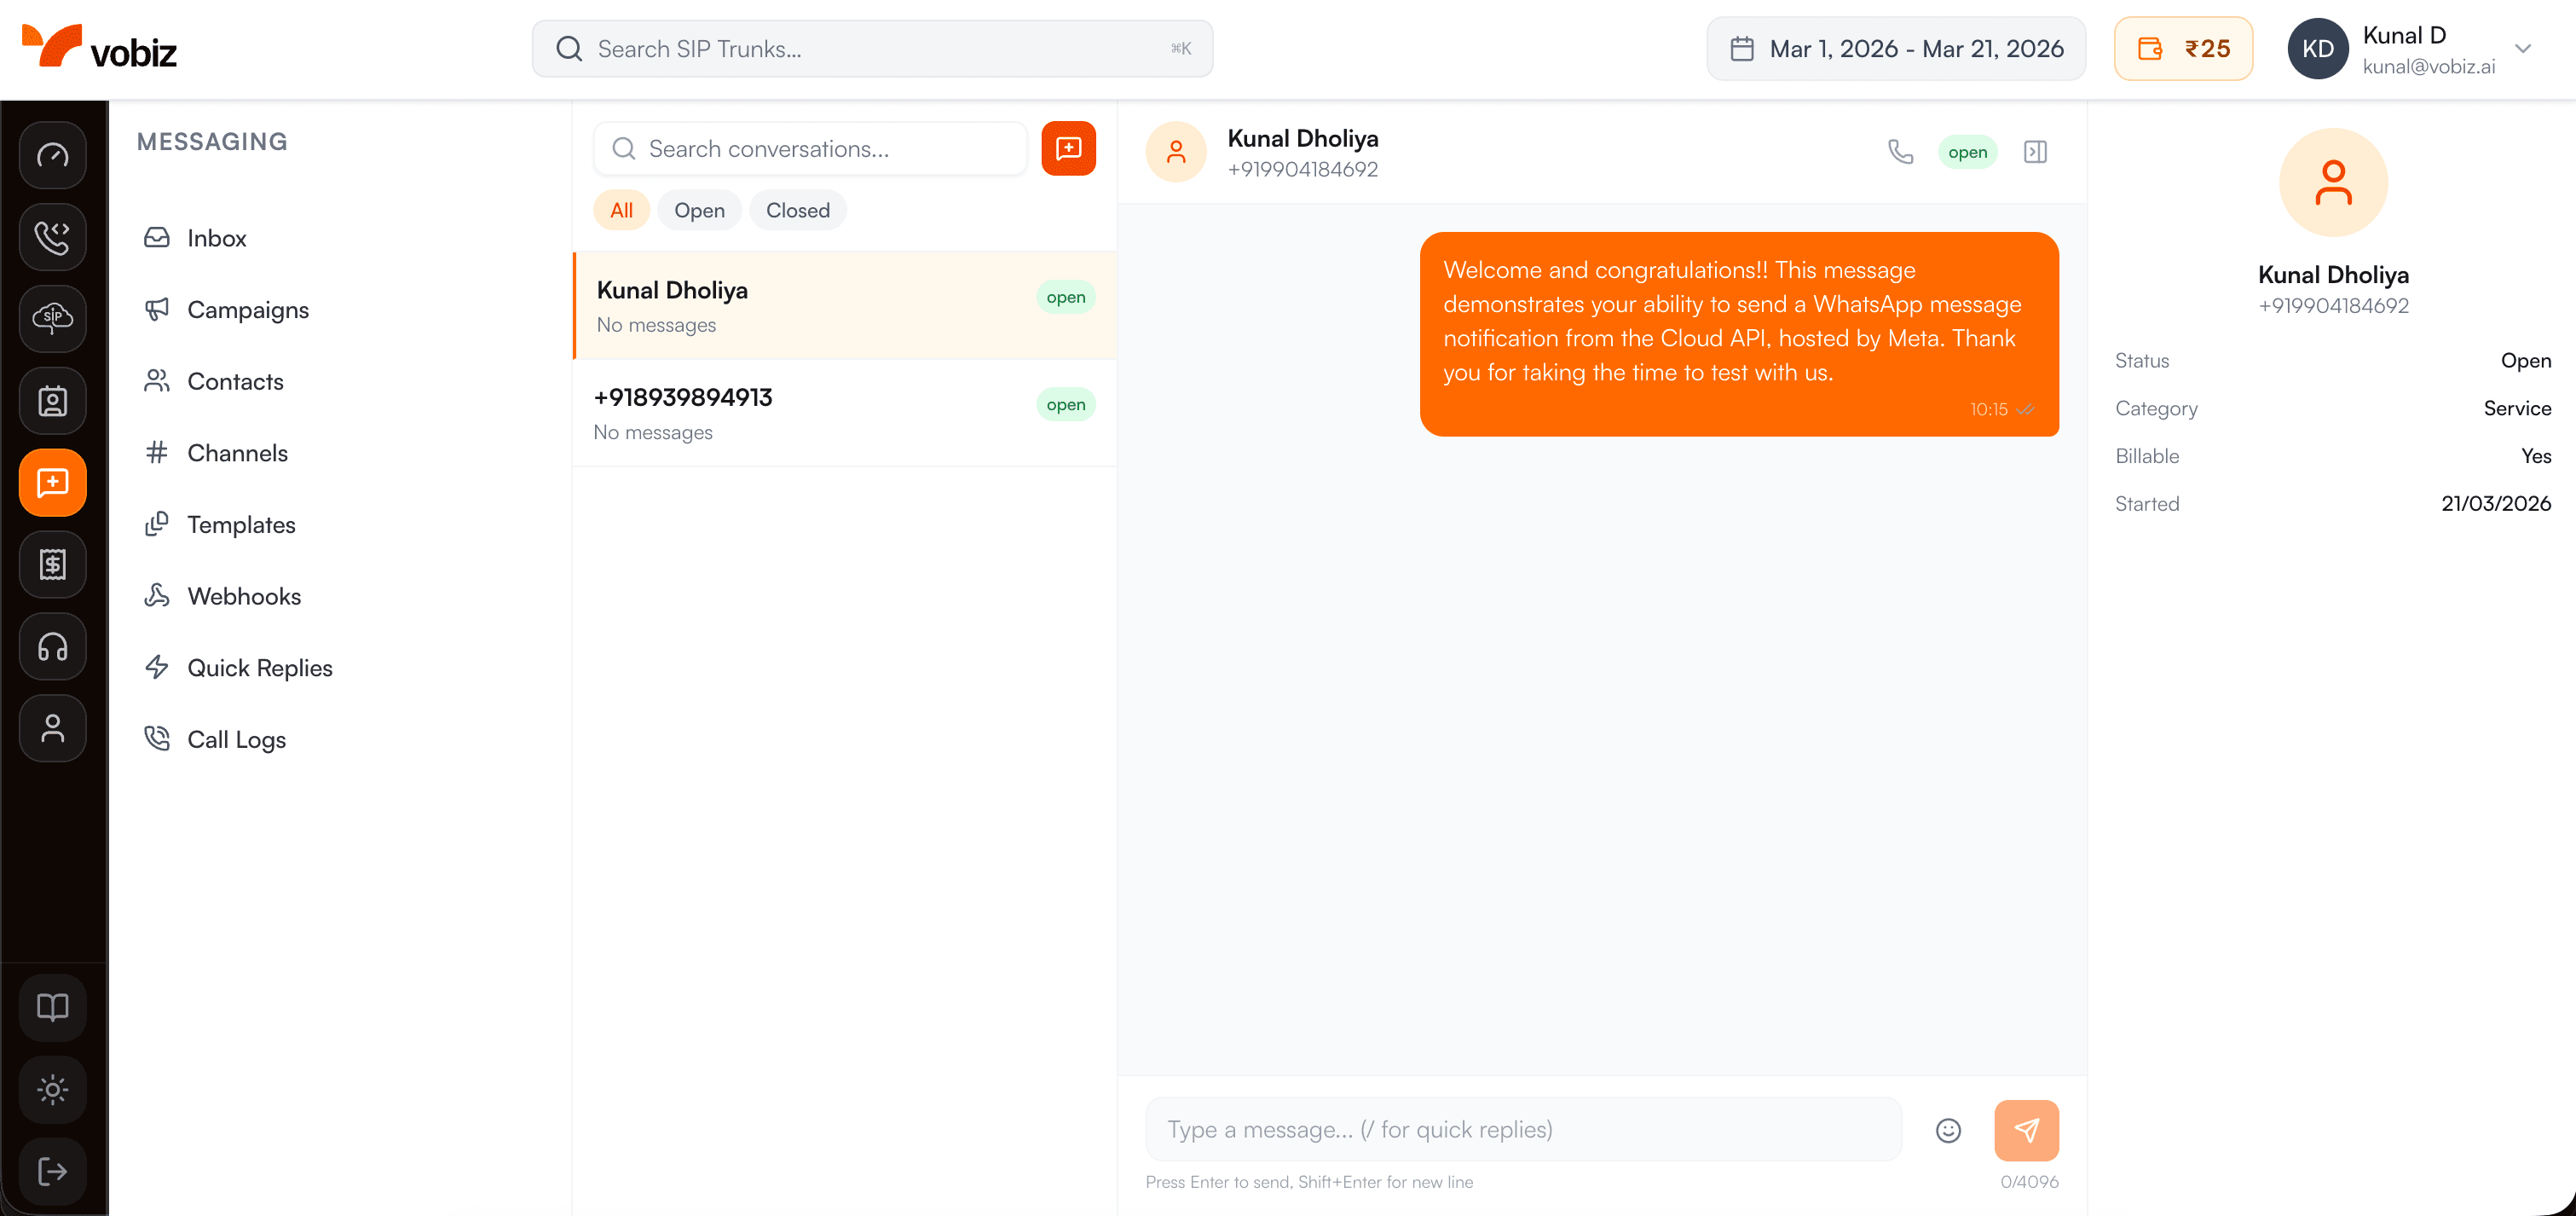
Task: Start a voice call with Kunal Dholiya
Action: 1901,151
